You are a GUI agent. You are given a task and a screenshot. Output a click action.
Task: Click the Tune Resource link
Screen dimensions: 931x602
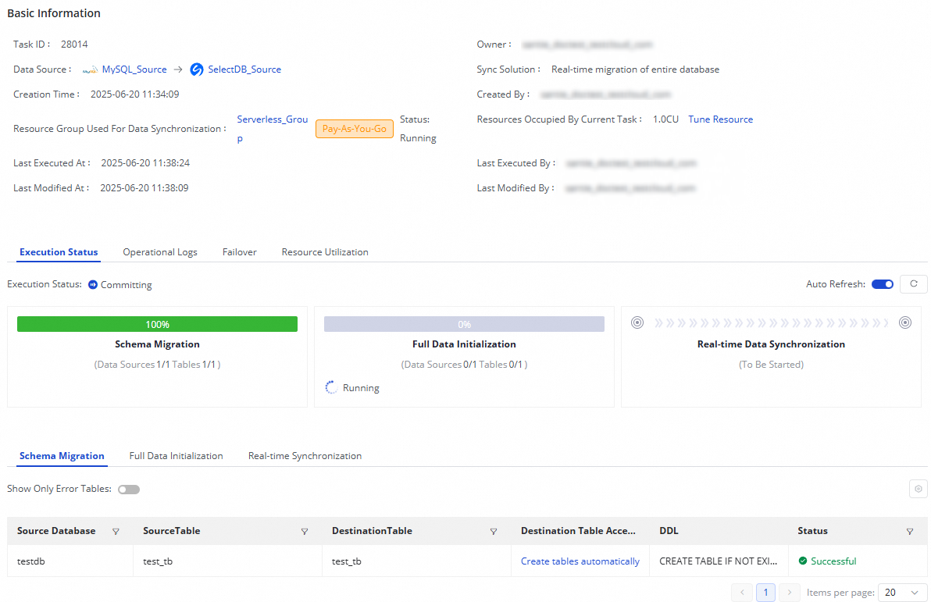(x=720, y=119)
